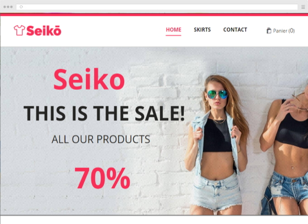The image size is (308, 224).
Task: Click the browser hamburger menu icon
Action: click(x=303, y=7)
